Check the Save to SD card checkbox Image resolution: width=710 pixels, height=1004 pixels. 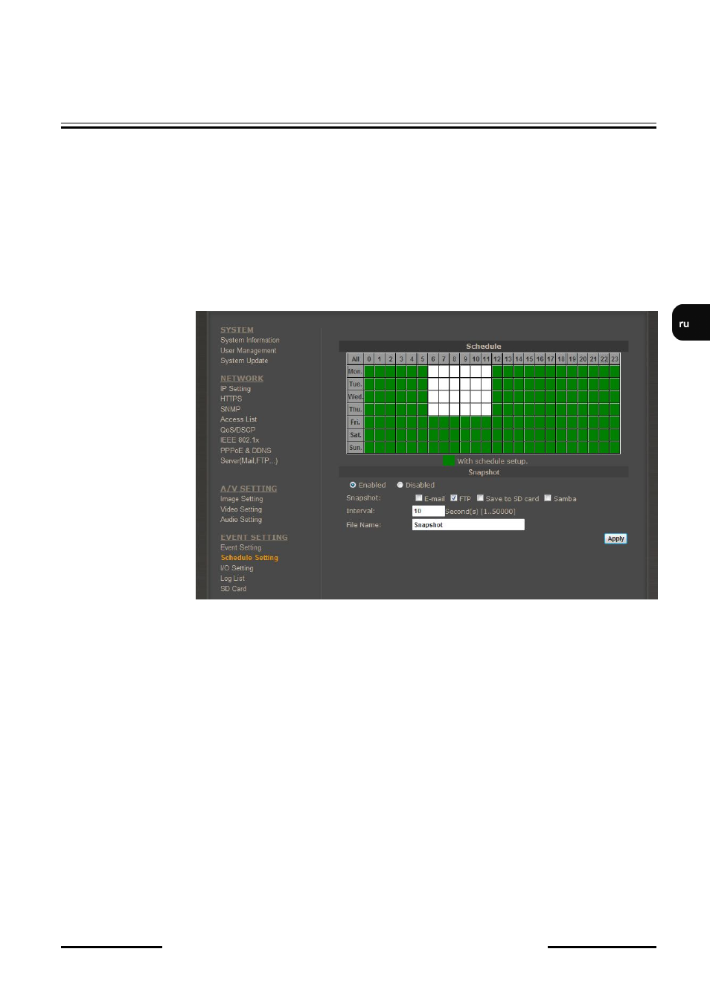pos(480,498)
